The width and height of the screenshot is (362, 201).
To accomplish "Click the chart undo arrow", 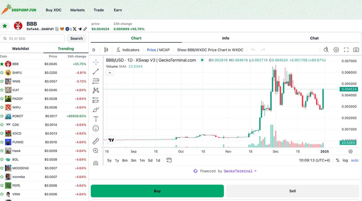I will 253,50.
